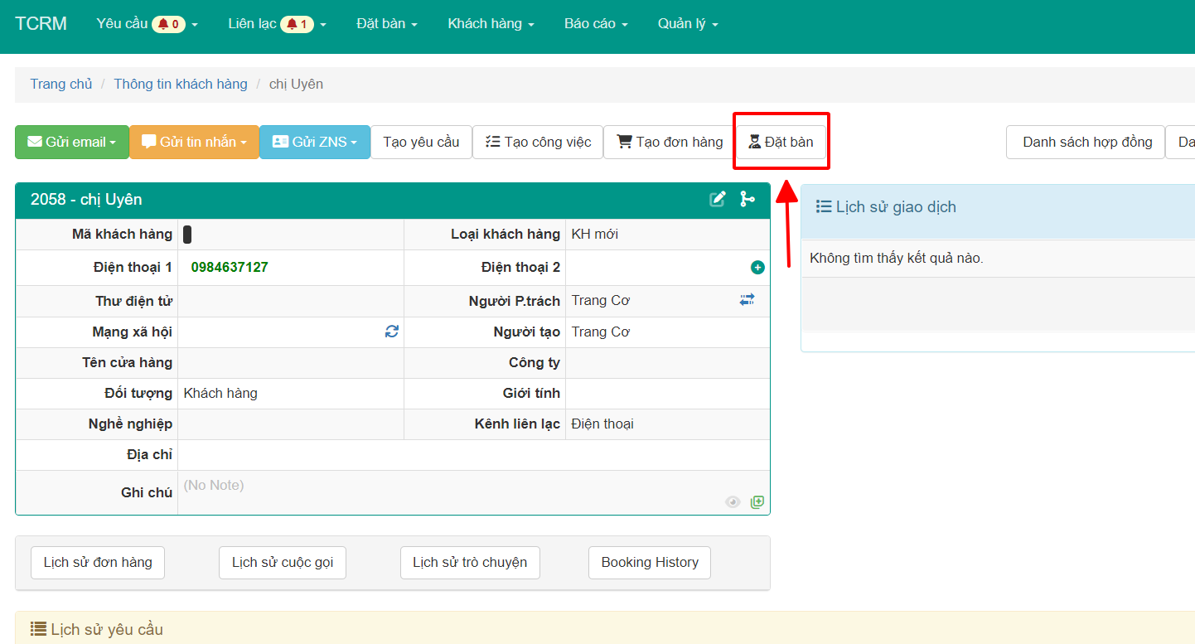Image resolution: width=1195 pixels, height=644 pixels.
Task: Open Lịch sử đơn hàng
Action: (x=98, y=563)
